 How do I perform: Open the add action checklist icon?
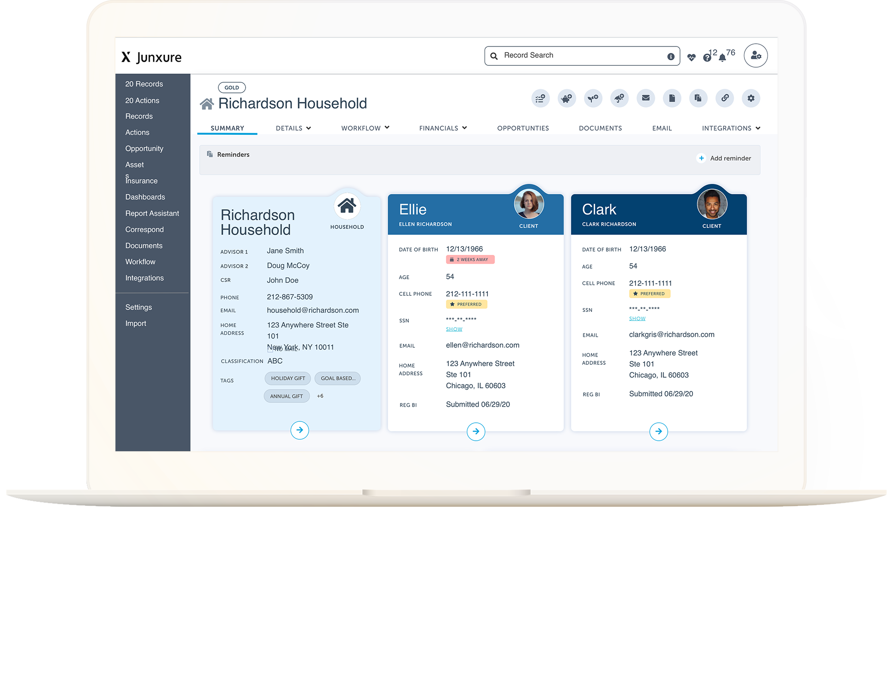540,98
